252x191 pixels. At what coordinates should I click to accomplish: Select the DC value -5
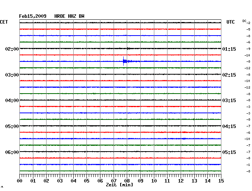click(x=248, y=29)
